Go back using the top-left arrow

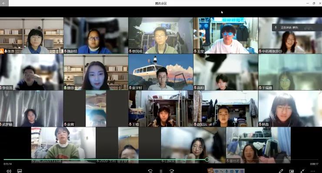4,3
